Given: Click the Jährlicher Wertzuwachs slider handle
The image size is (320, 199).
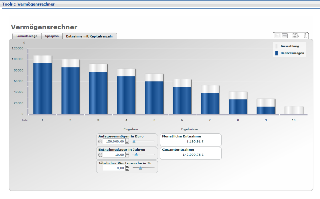Looking at the screenshot, I should [140, 168].
